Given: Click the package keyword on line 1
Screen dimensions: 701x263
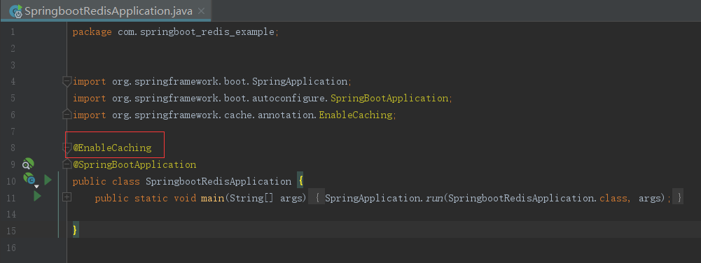Looking at the screenshot, I should pos(92,32).
